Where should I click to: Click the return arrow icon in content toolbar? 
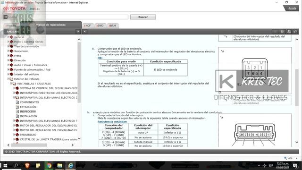coord(295,32)
